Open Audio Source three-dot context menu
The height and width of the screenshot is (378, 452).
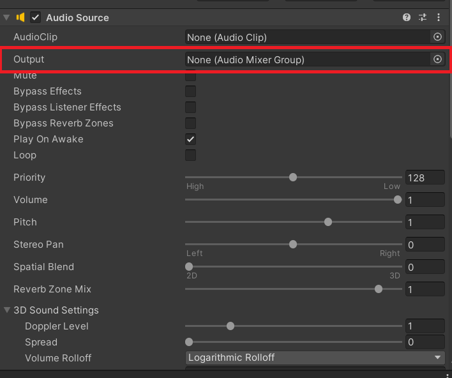pos(439,17)
